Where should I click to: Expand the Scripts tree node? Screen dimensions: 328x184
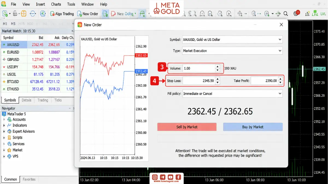(4, 138)
